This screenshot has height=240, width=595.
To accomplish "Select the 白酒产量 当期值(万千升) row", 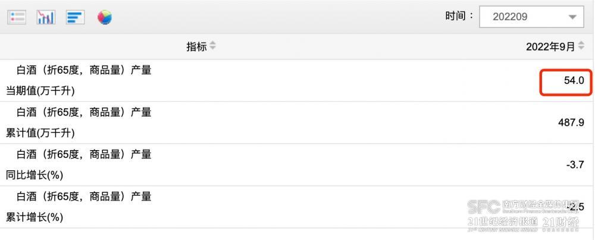I will click(x=297, y=80).
